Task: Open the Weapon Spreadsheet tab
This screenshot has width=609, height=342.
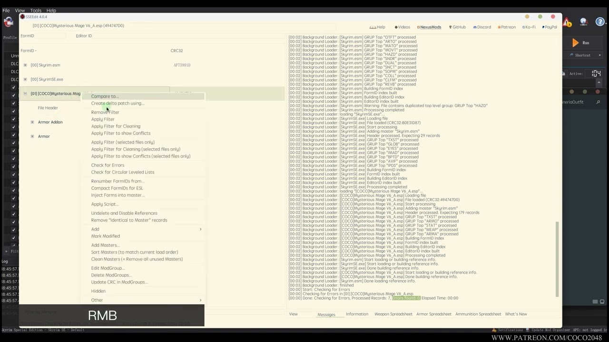Action: click(393, 314)
